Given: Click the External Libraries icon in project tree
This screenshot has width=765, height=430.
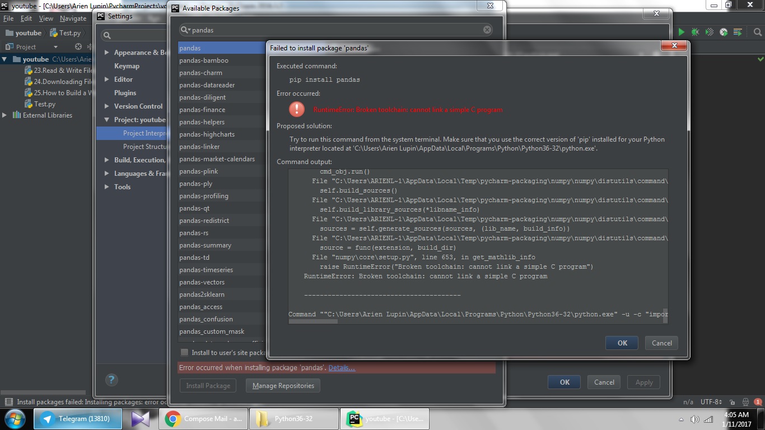Looking at the screenshot, I should pos(17,115).
